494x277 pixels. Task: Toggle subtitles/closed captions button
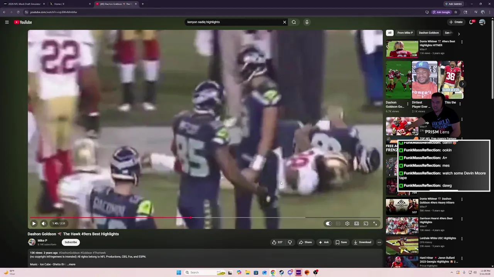click(x=338, y=224)
